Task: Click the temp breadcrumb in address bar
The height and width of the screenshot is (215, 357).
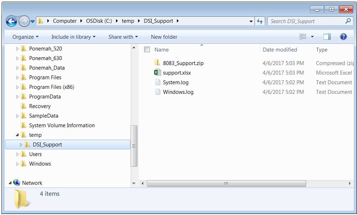Action: click(128, 21)
